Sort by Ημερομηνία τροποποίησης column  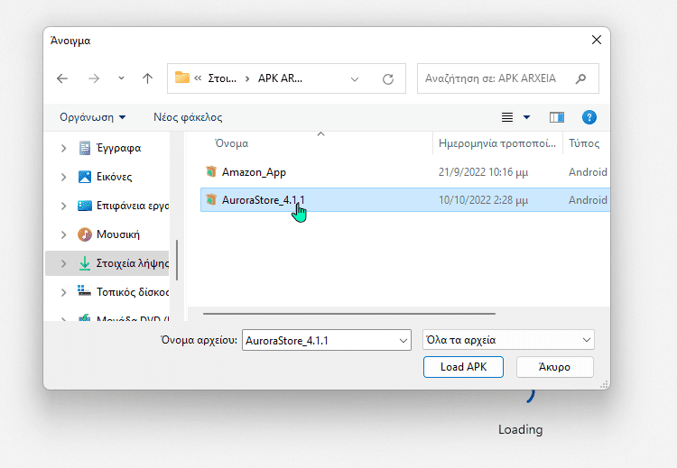point(497,143)
